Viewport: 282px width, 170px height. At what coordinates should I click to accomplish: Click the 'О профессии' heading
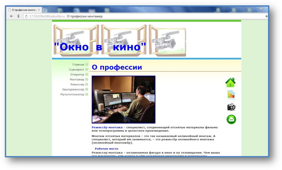coord(117,67)
